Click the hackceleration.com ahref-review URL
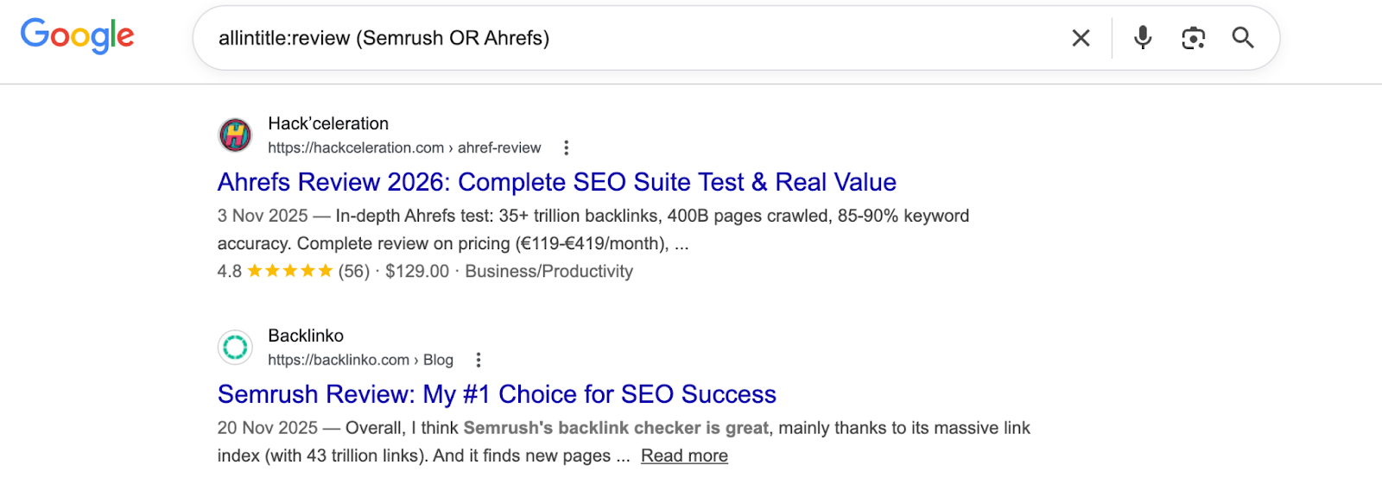This screenshot has height=496, width=1382. pos(404,148)
